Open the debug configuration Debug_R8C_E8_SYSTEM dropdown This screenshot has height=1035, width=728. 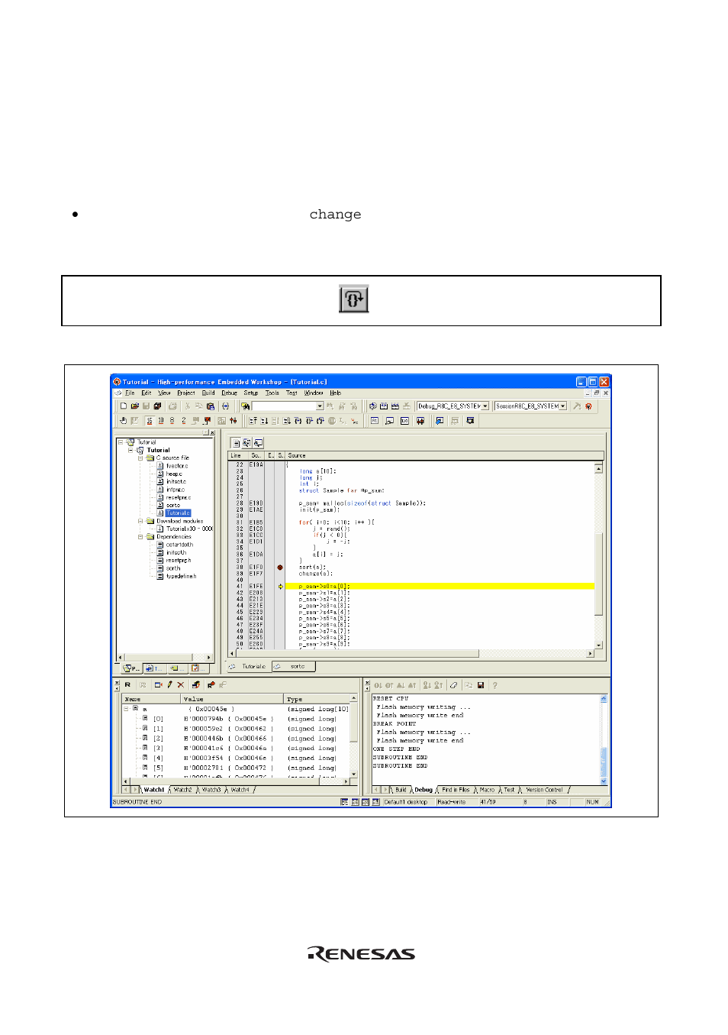click(x=485, y=406)
